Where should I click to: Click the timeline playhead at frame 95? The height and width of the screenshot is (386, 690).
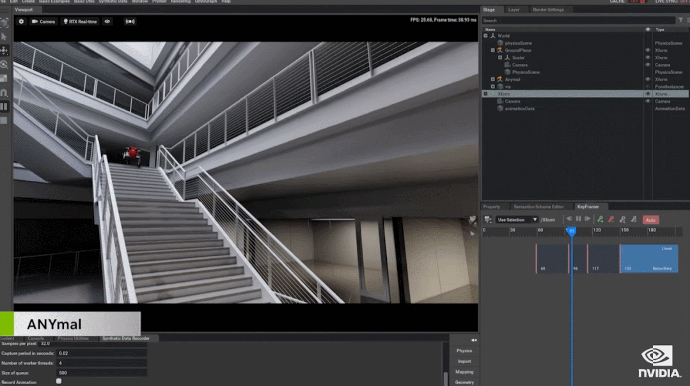click(571, 231)
